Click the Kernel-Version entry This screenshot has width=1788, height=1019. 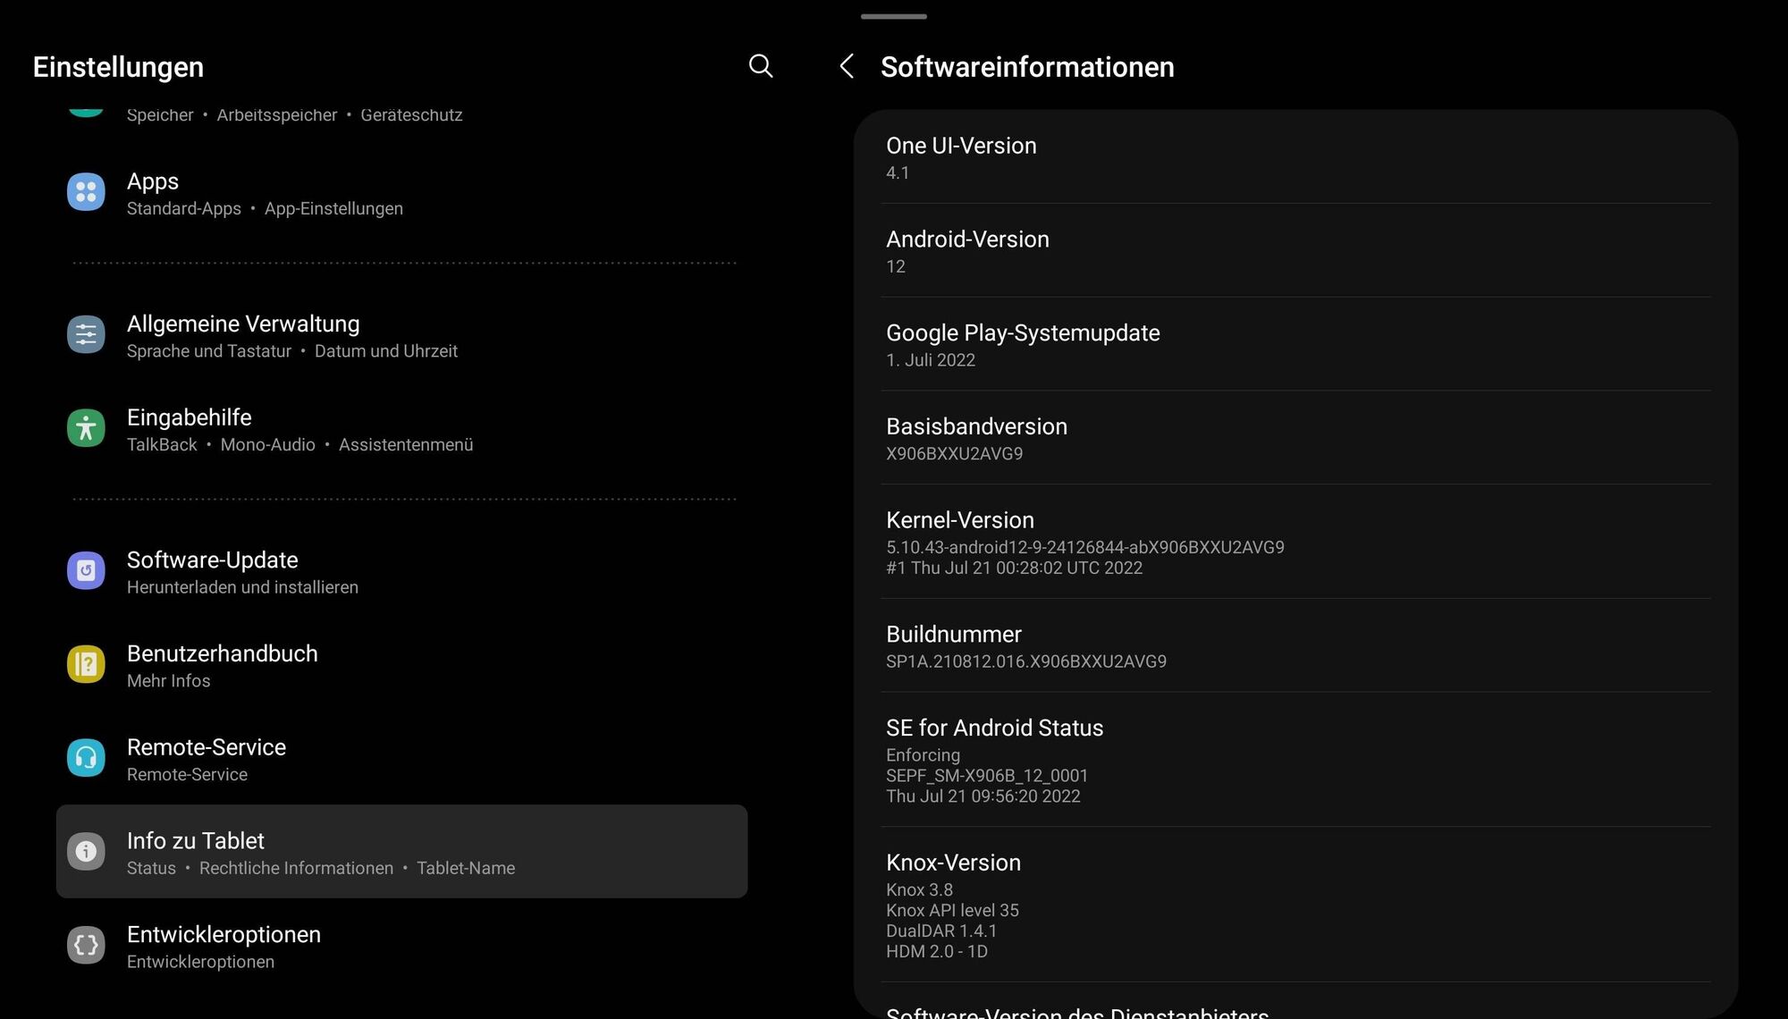coord(1295,542)
